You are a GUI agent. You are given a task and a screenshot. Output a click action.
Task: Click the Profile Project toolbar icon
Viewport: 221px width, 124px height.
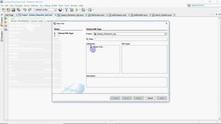90,10
